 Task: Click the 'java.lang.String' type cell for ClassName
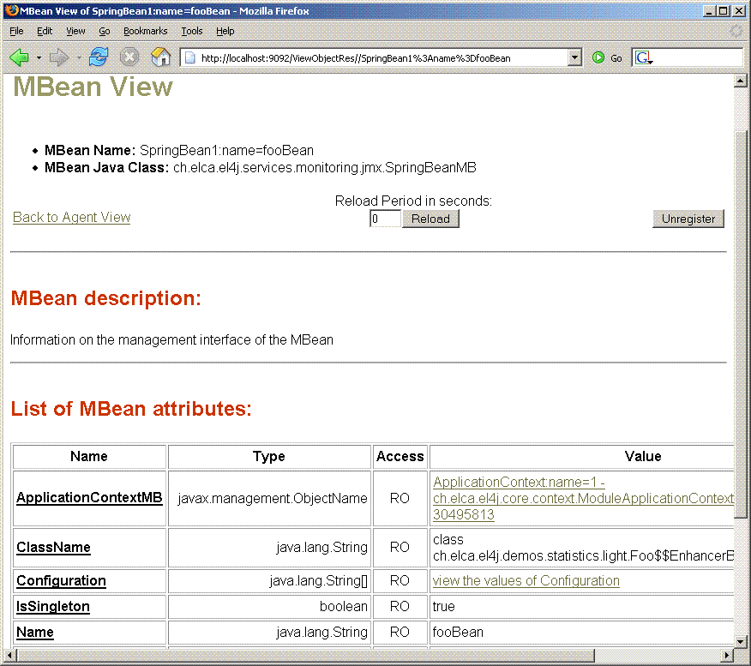pyautogui.click(x=270, y=547)
